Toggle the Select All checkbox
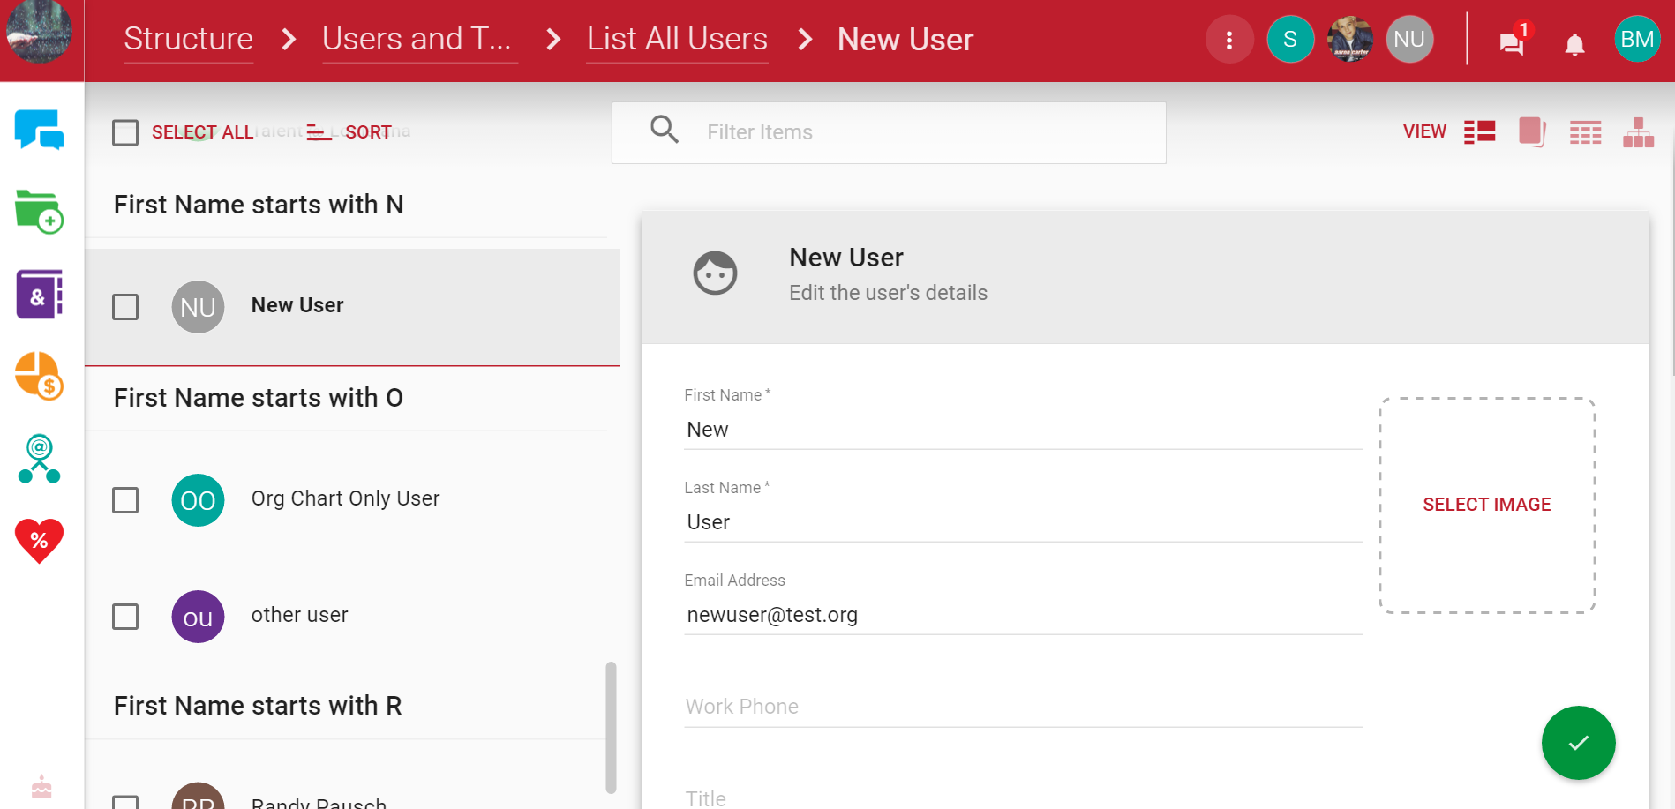 pyautogui.click(x=125, y=133)
